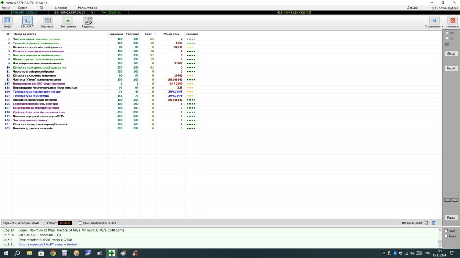
Task: Open taskbar search
Action: [x=18, y=253]
